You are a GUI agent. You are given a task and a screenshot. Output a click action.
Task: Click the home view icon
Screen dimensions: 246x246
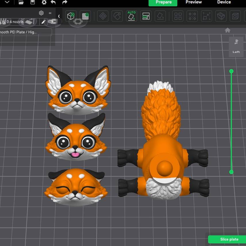pyautogui.click(x=228, y=30)
